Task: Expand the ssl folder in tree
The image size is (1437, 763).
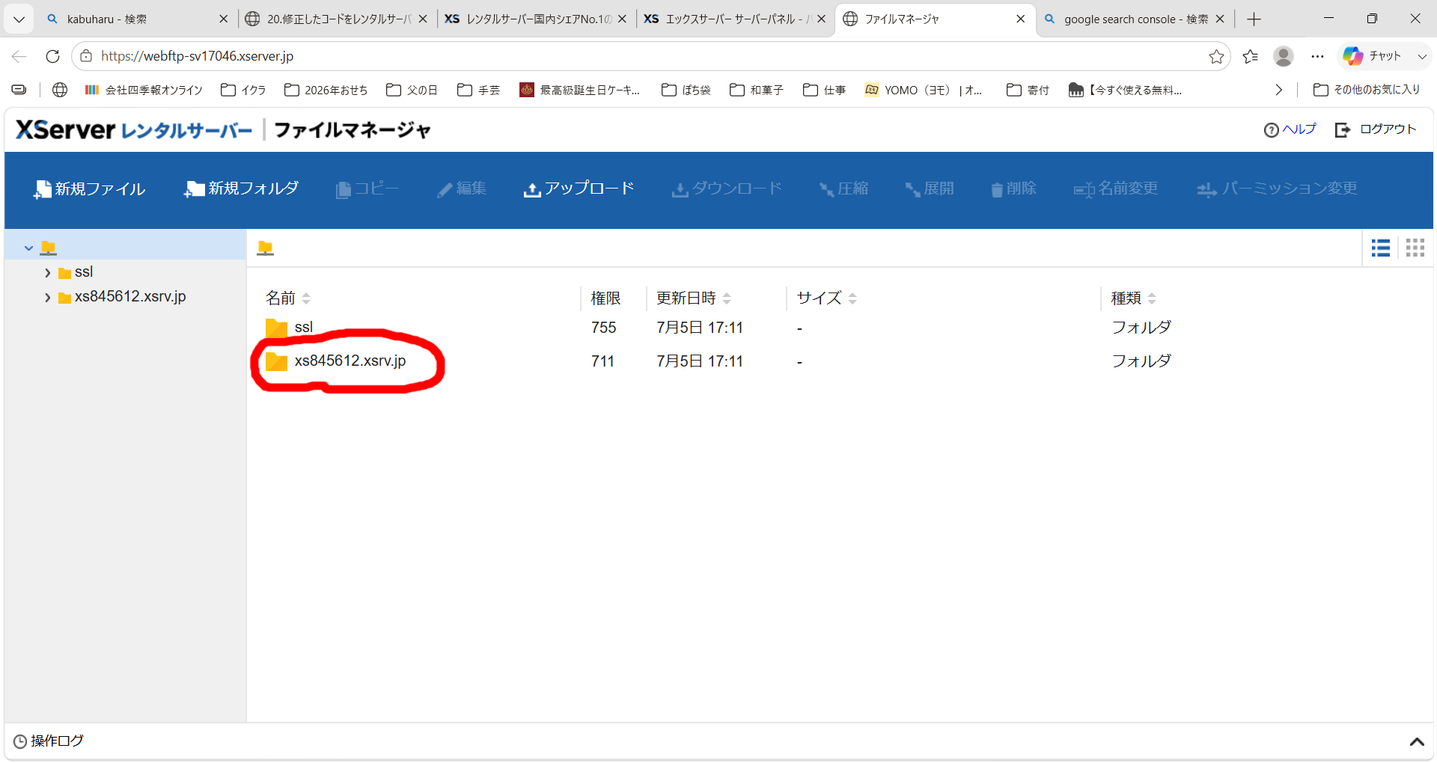Action: coord(48,273)
